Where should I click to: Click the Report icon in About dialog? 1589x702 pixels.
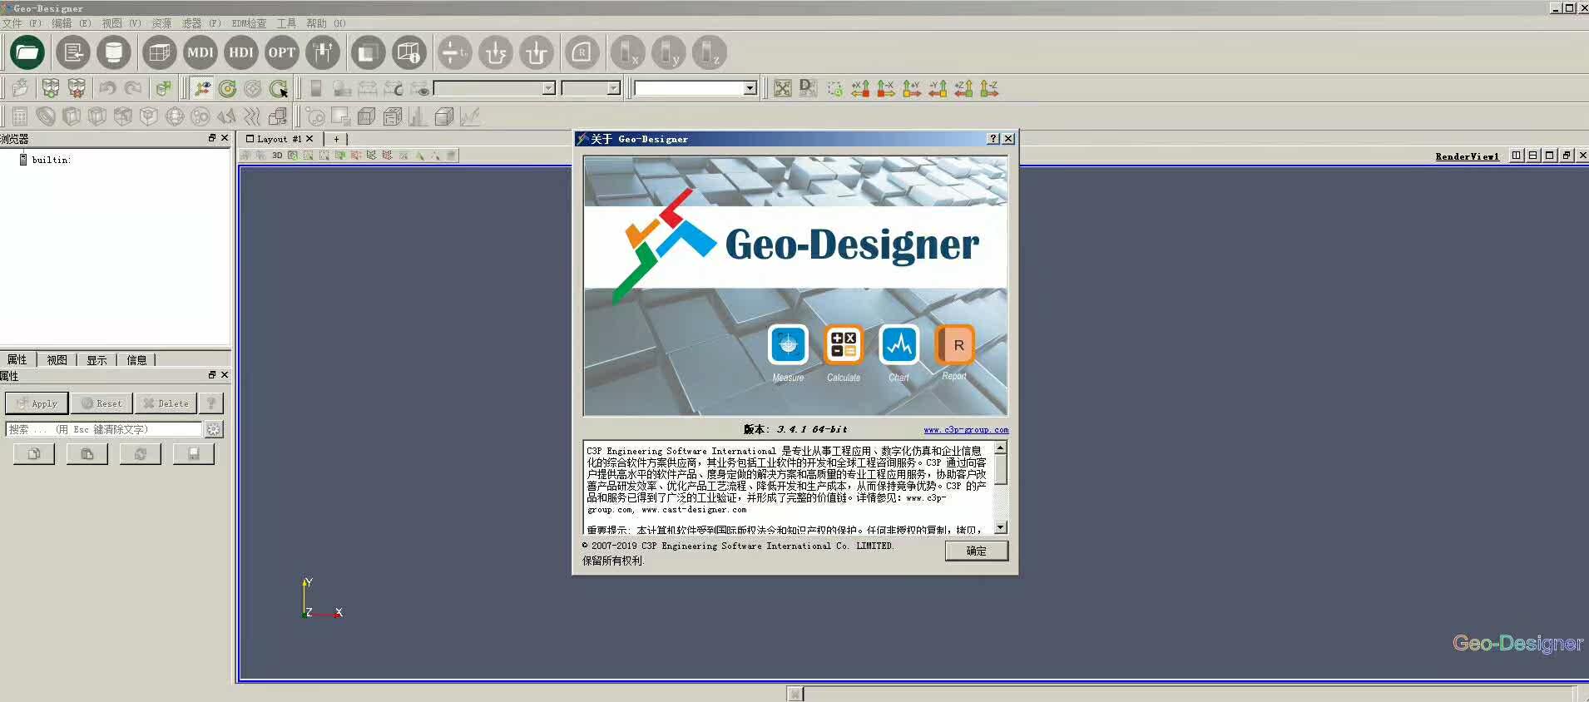pyautogui.click(x=954, y=344)
